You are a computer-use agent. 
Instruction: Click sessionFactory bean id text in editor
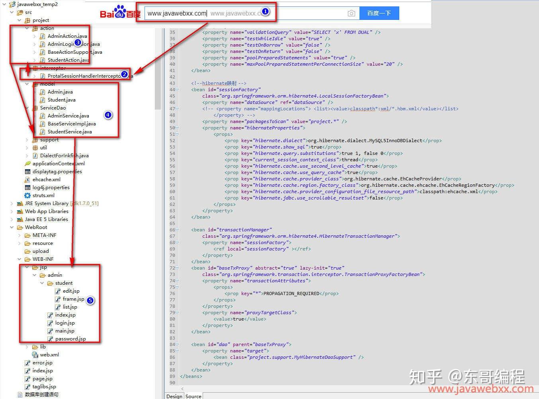tap(240, 90)
